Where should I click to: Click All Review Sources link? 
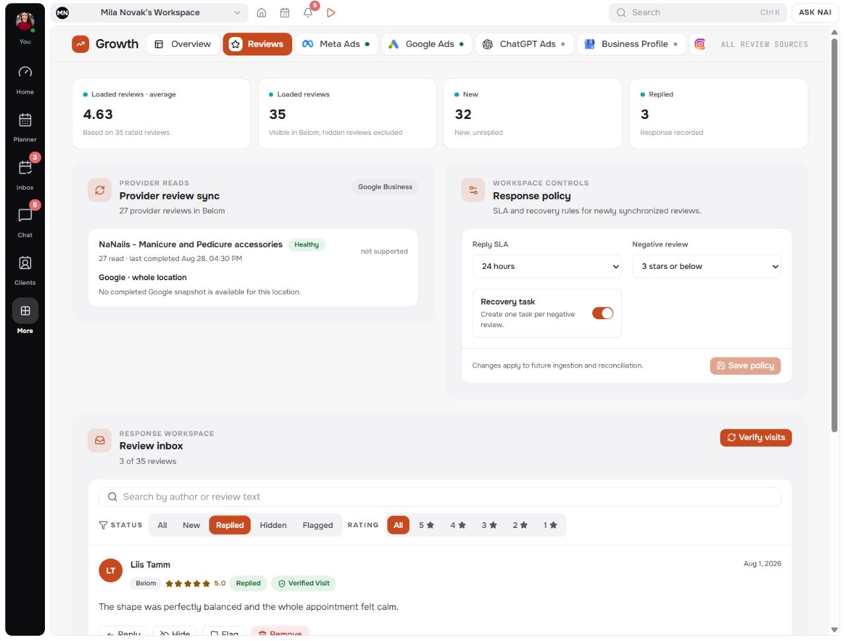pos(764,44)
